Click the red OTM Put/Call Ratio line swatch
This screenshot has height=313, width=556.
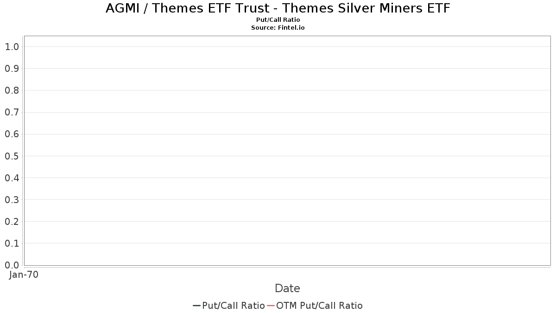(x=271, y=306)
